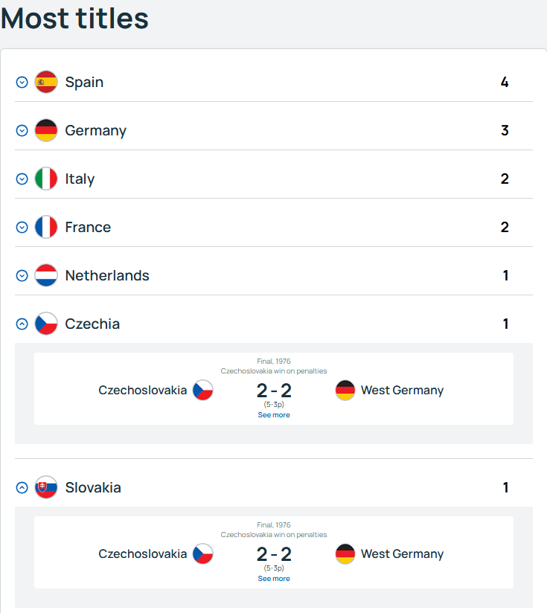Click the 2-2 score in Czechia's section

tap(274, 390)
